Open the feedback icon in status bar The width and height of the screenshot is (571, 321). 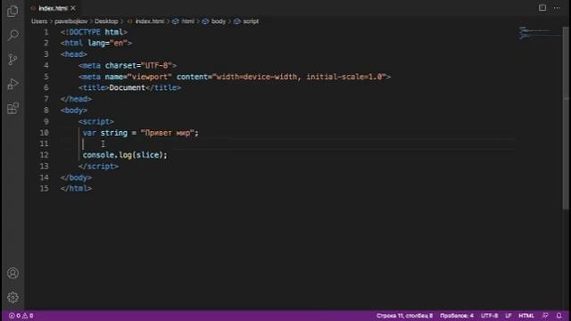tap(545, 316)
